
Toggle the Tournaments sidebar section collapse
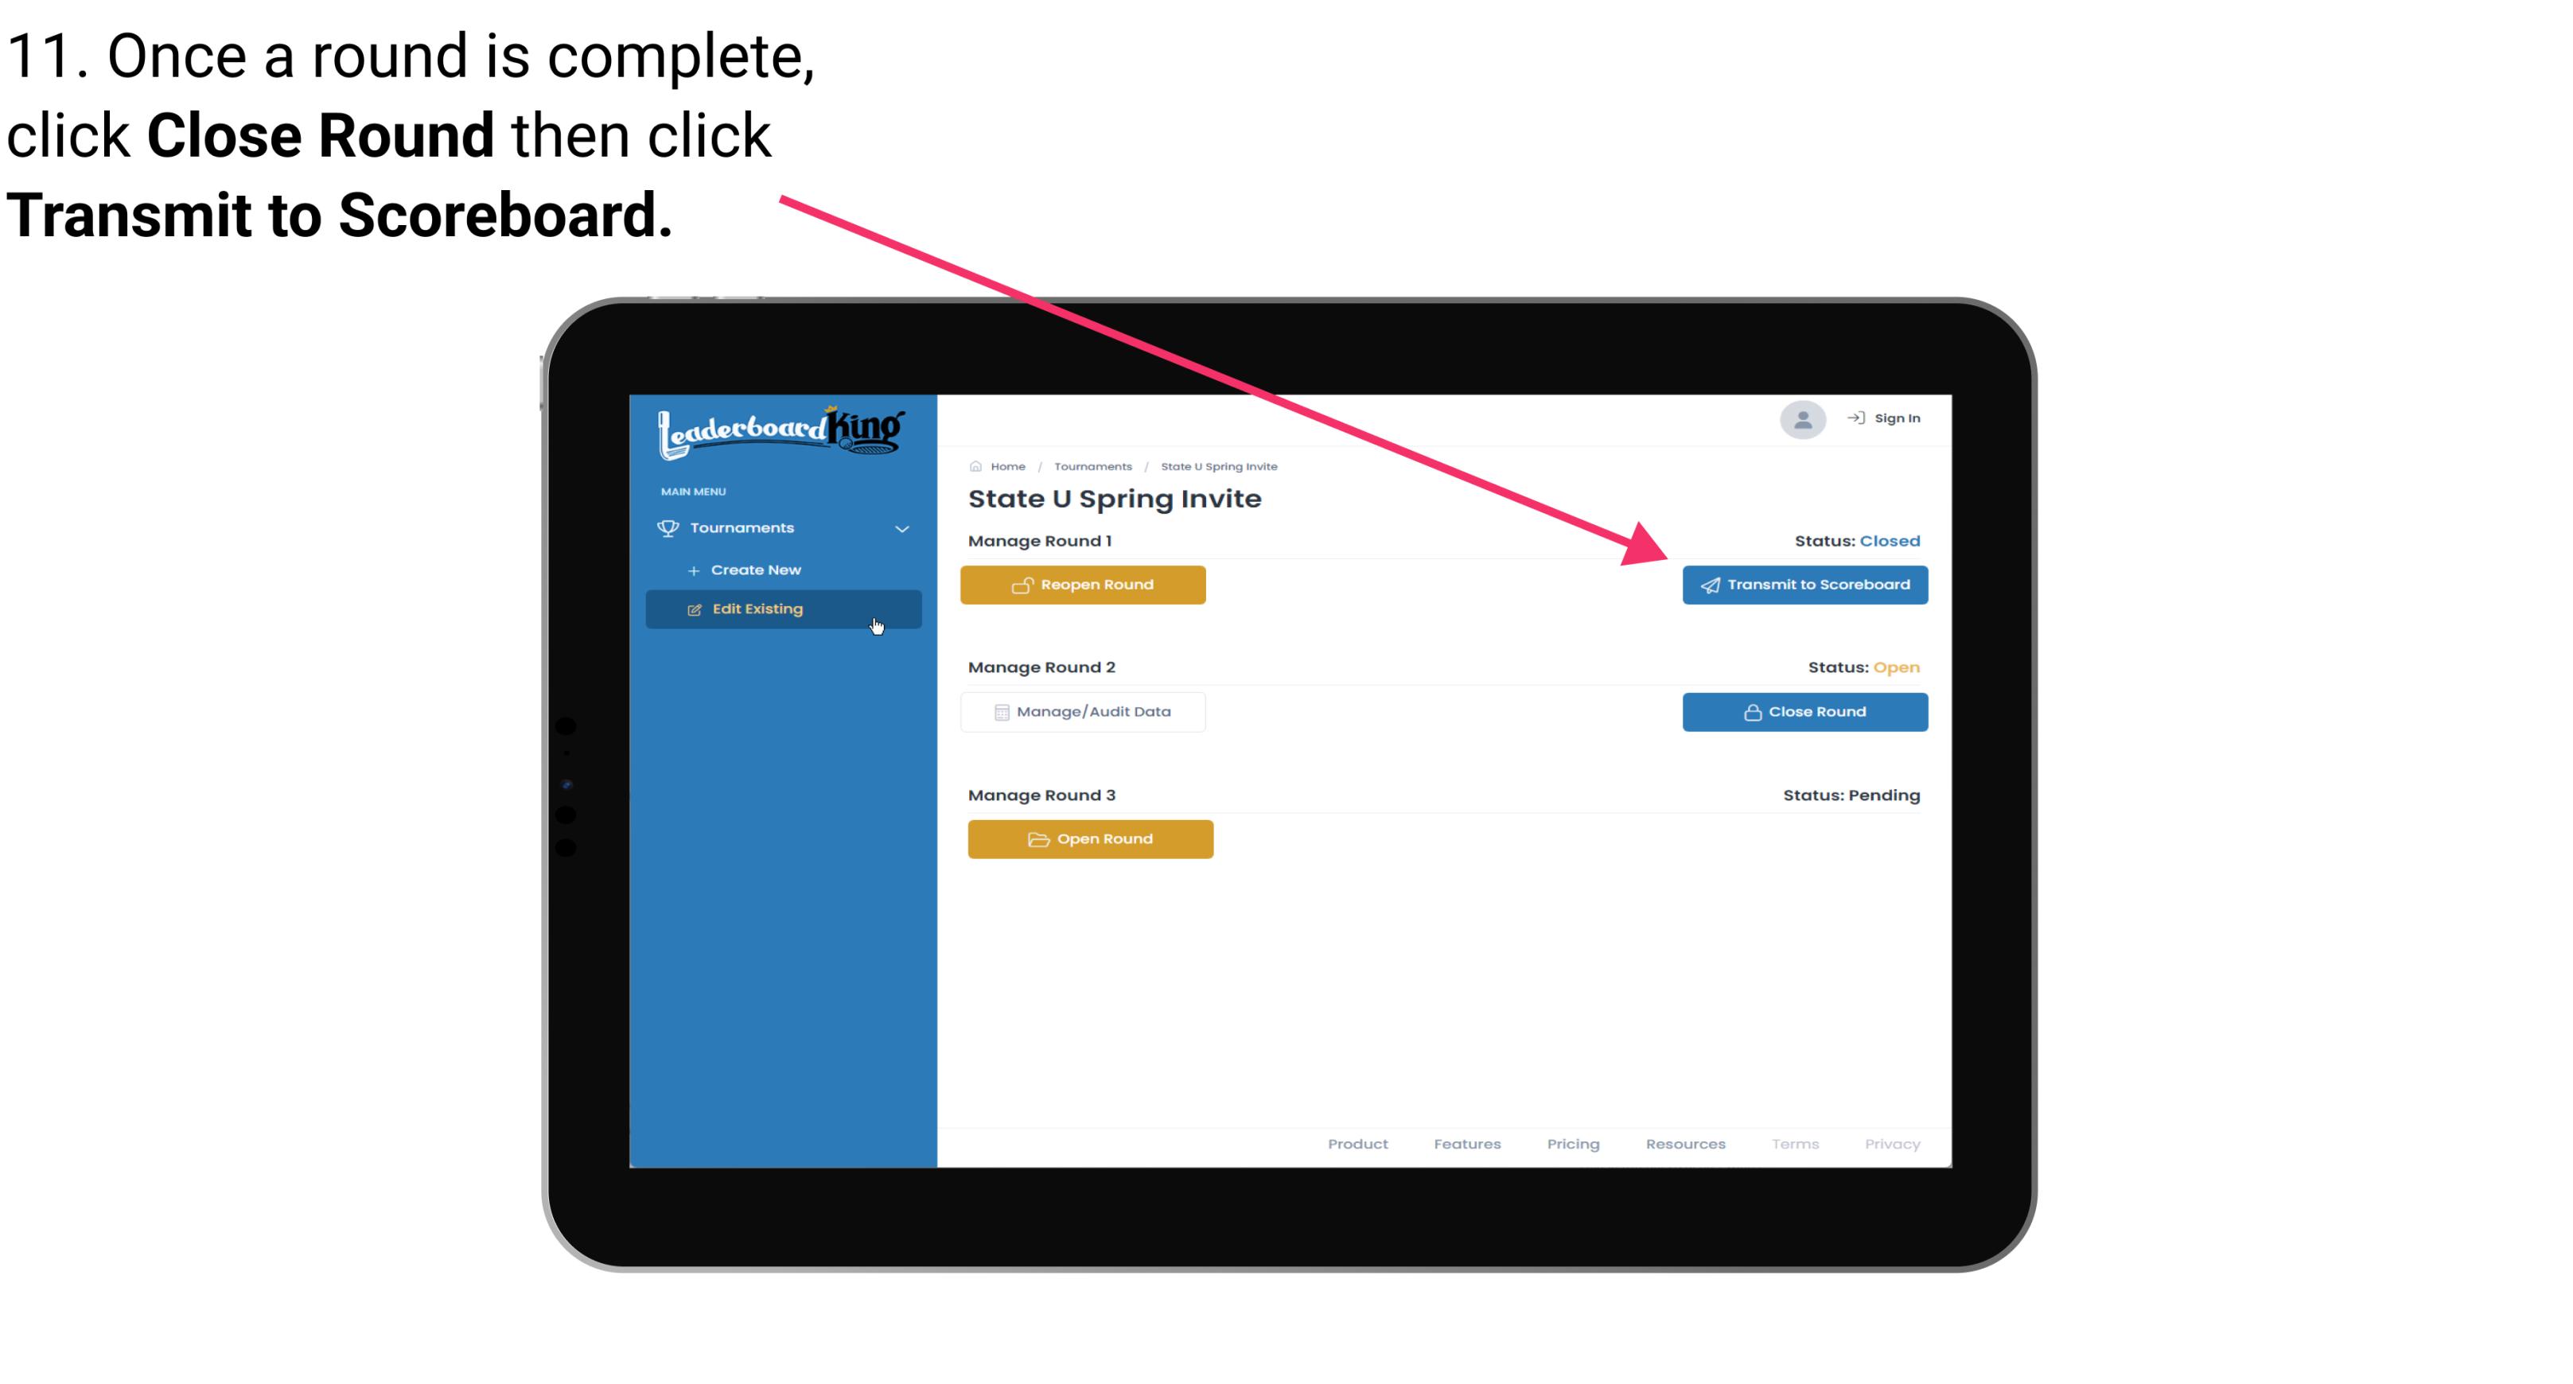pos(903,527)
